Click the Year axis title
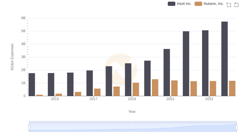The image size is (242, 139). coord(132,112)
